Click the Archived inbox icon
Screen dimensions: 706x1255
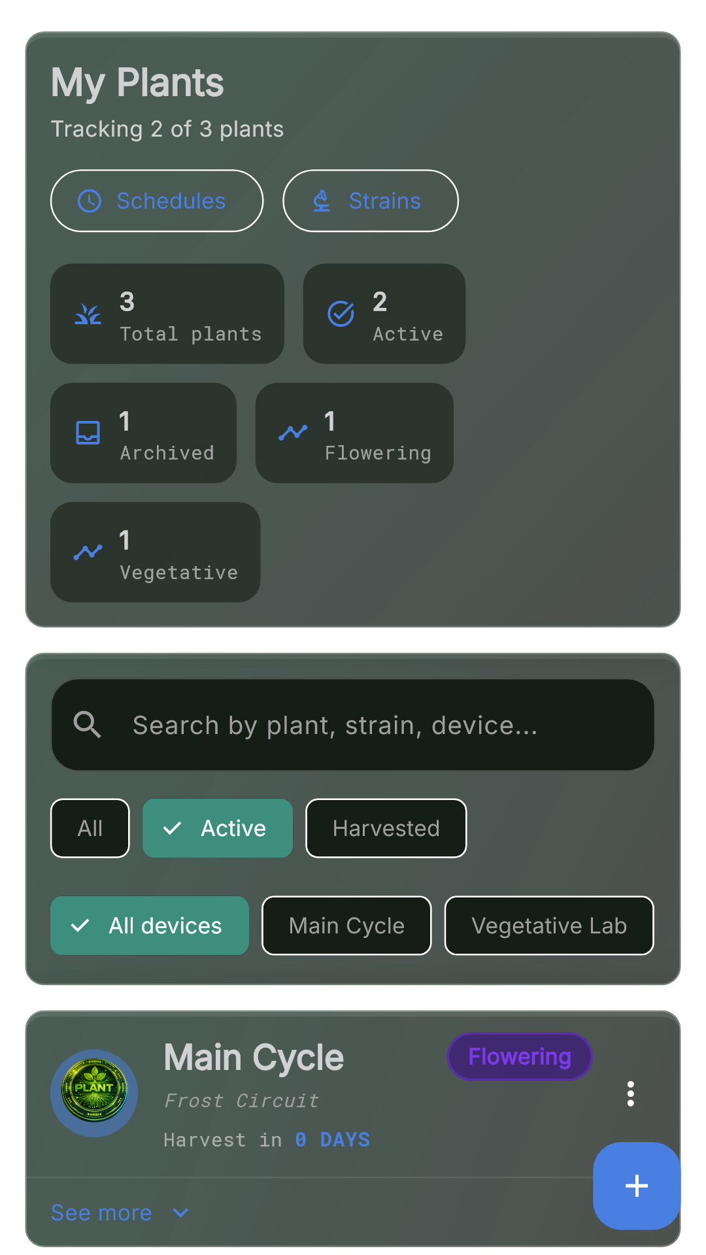click(88, 433)
